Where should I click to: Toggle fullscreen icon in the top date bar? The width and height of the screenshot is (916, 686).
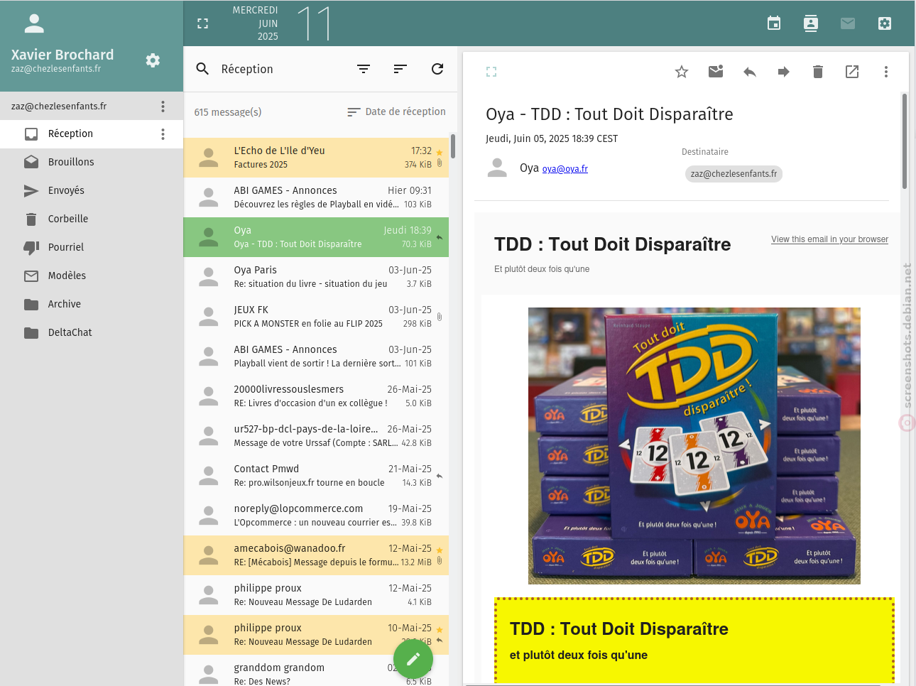(202, 23)
